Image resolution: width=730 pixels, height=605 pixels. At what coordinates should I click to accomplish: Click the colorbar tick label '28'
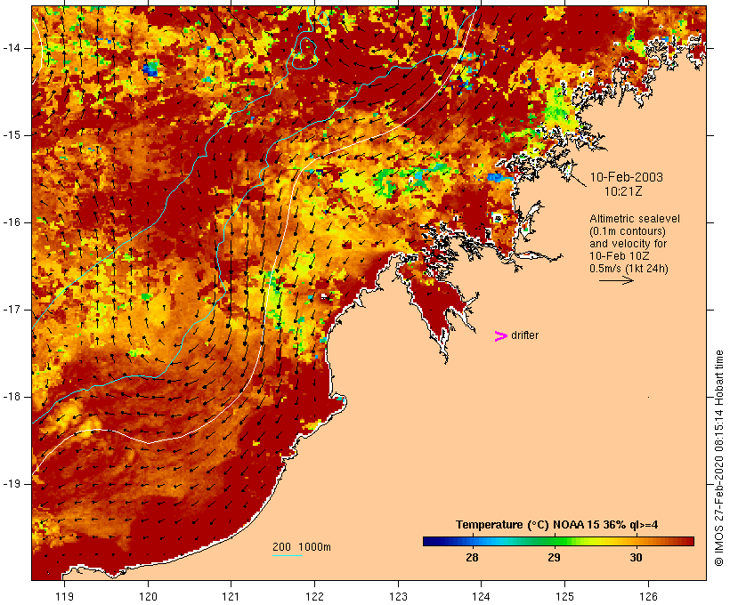472,558
